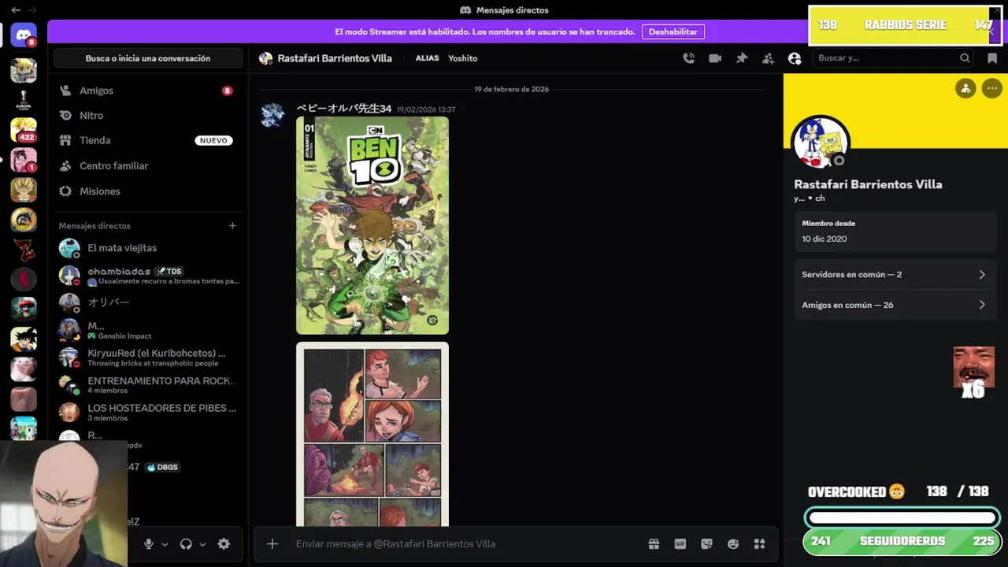Click message sender avatar
The width and height of the screenshot is (1008, 567).
[x=272, y=115]
